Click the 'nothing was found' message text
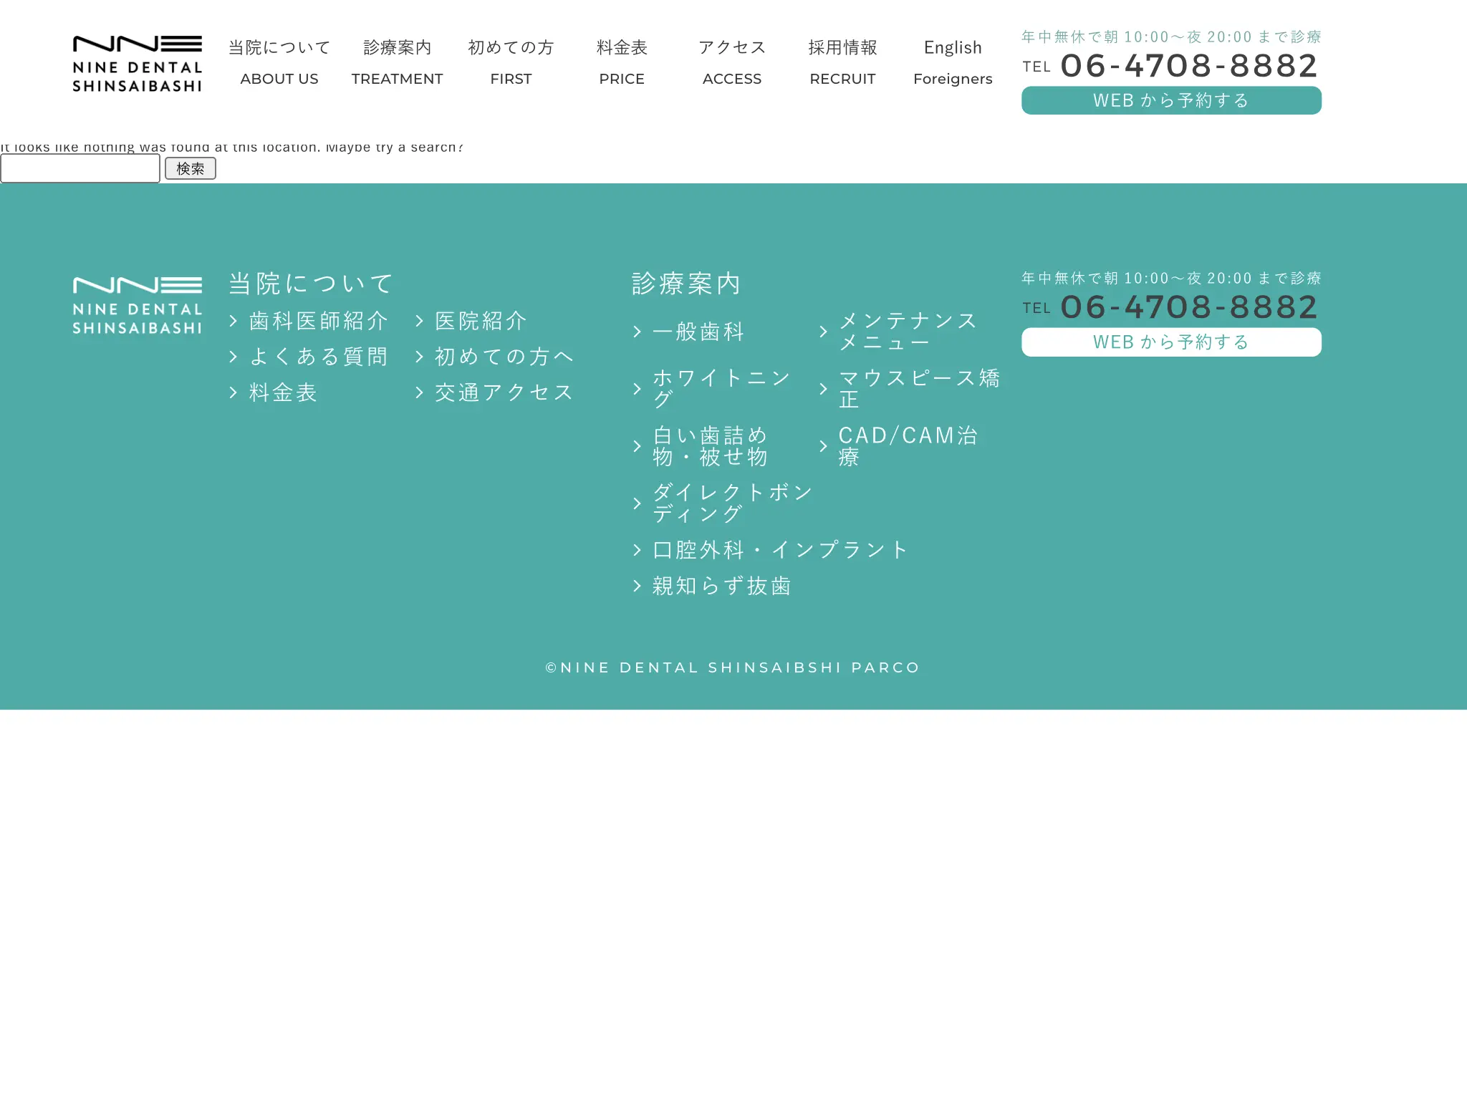Viewport: 1467px width, 1100px height. pos(232,148)
